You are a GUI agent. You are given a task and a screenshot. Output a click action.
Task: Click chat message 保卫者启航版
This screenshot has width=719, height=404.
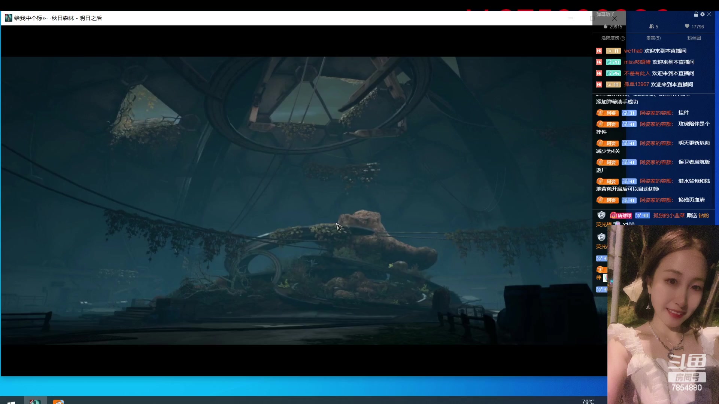694,162
